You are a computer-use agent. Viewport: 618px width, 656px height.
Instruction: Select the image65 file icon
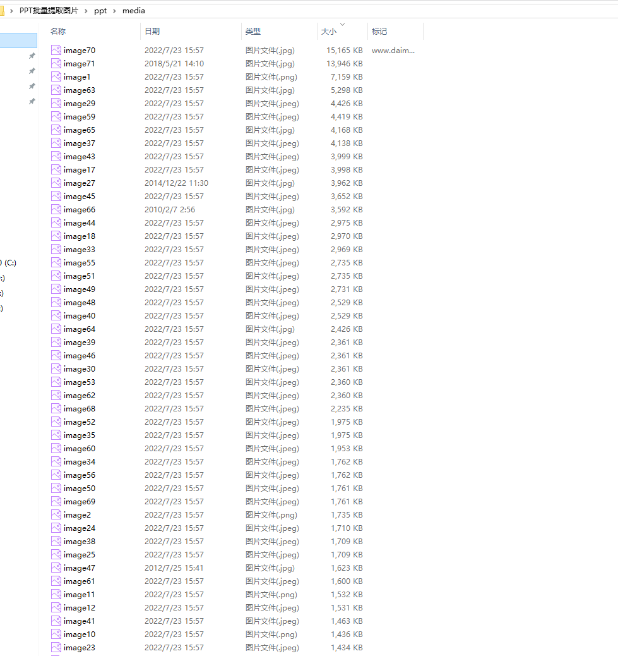point(56,130)
